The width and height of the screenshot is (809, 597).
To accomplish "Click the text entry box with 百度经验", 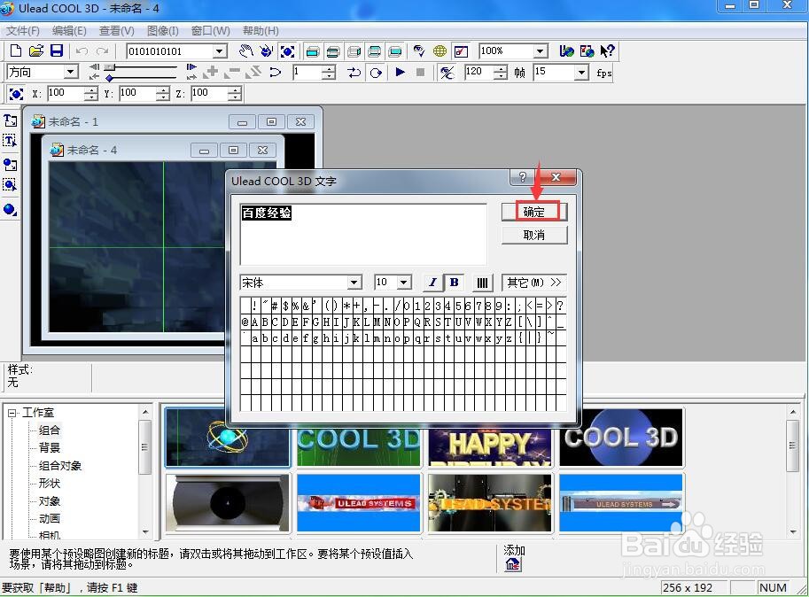I will (363, 234).
